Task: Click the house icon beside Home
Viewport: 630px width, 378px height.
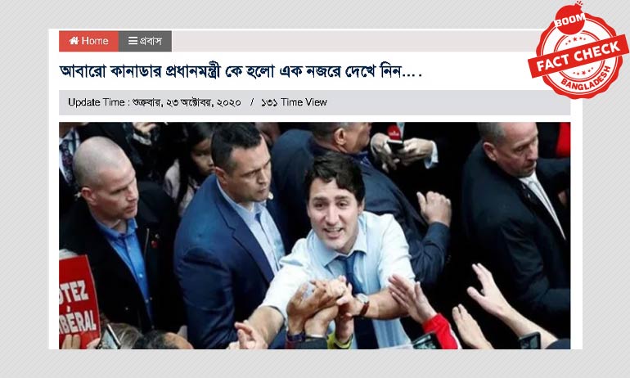Action: pyautogui.click(x=74, y=41)
